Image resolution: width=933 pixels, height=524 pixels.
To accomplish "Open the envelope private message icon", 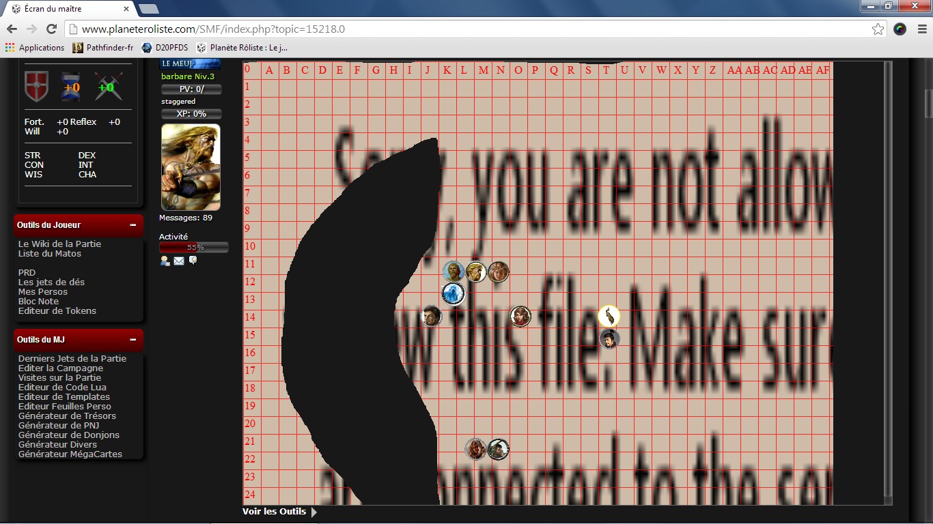I will (x=179, y=261).
